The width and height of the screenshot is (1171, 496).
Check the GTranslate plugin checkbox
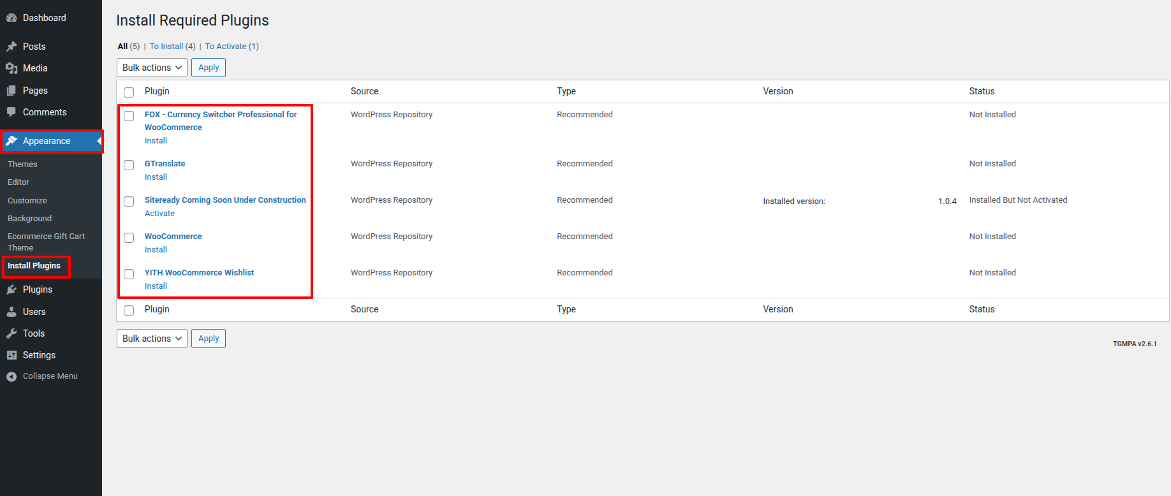[129, 165]
